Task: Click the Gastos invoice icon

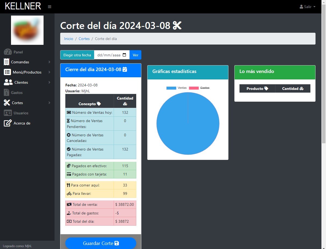Action: (6, 93)
